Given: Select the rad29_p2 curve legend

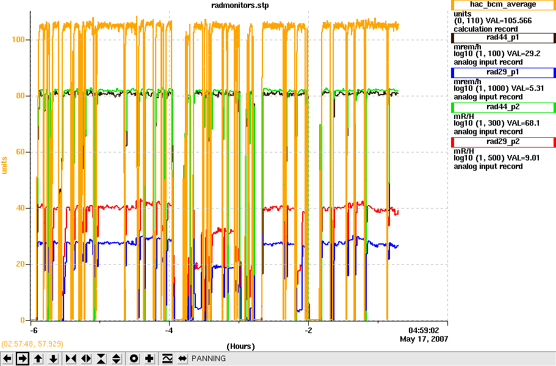Looking at the screenshot, I should point(503,142).
